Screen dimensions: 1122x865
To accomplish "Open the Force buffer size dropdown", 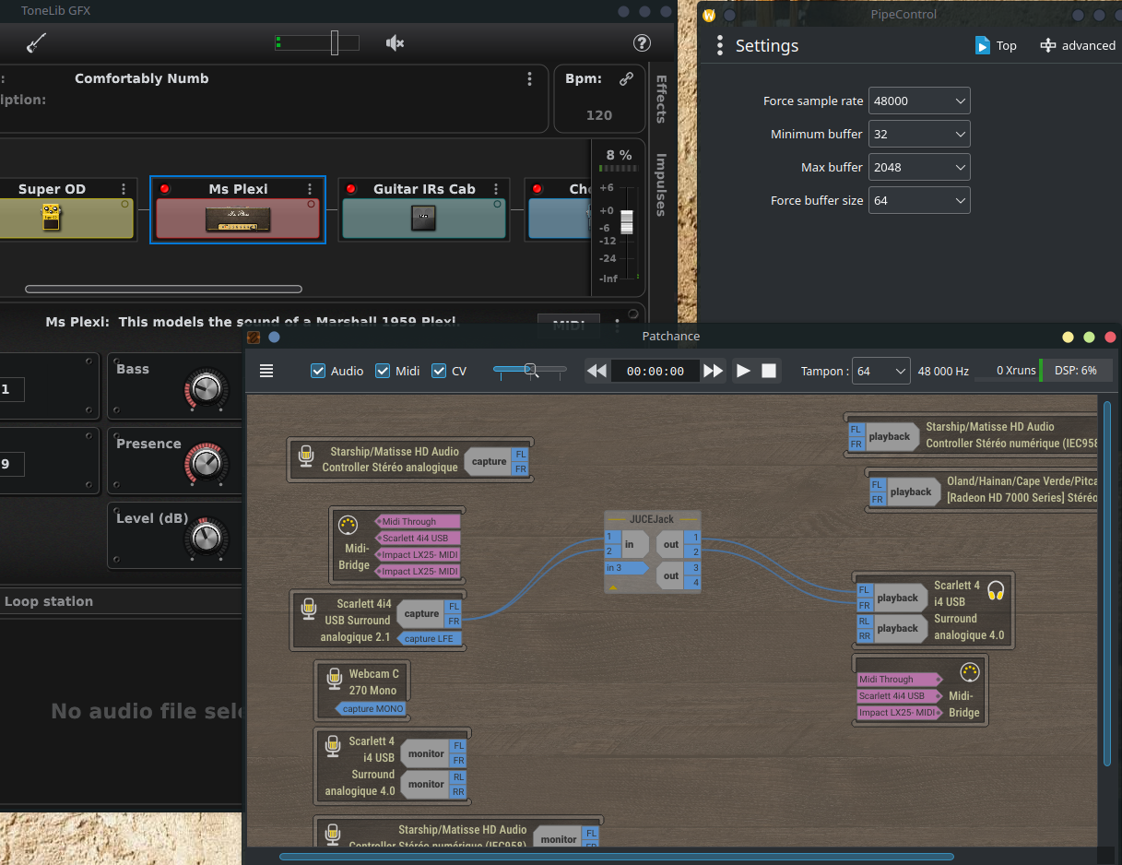I will pyautogui.click(x=919, y=200).
